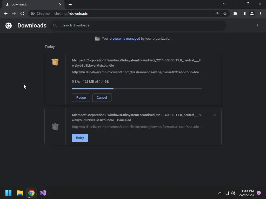This screenshot has height=199, width=266.
Task: Open Visual Studio from taskbar
Action: pyautogui.click(x=43, y=193)
